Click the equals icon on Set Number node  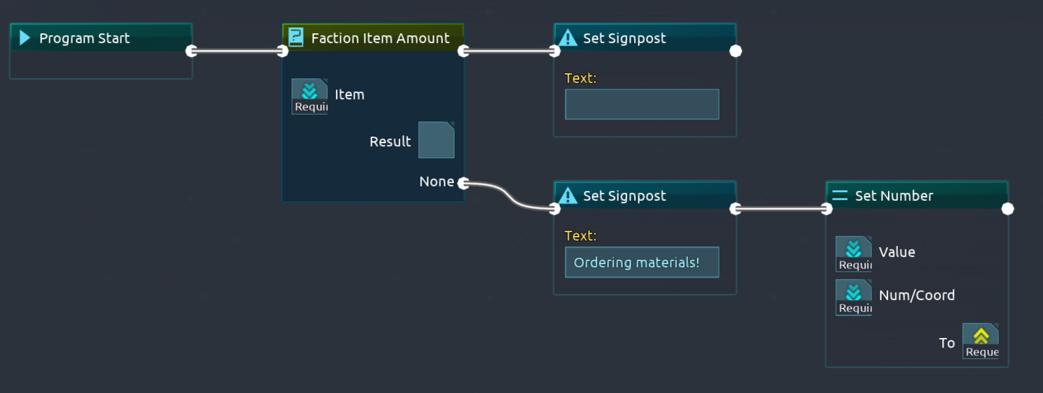click(x=839, y=196)
